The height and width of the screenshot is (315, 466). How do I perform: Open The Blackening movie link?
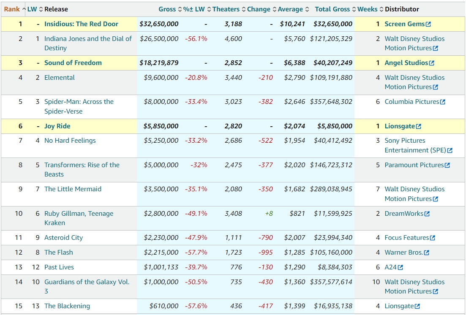pyautogui.click(x=67, y=306)
